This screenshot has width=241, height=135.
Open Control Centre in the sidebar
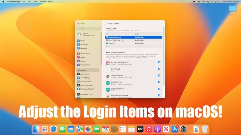pos(84,81)
